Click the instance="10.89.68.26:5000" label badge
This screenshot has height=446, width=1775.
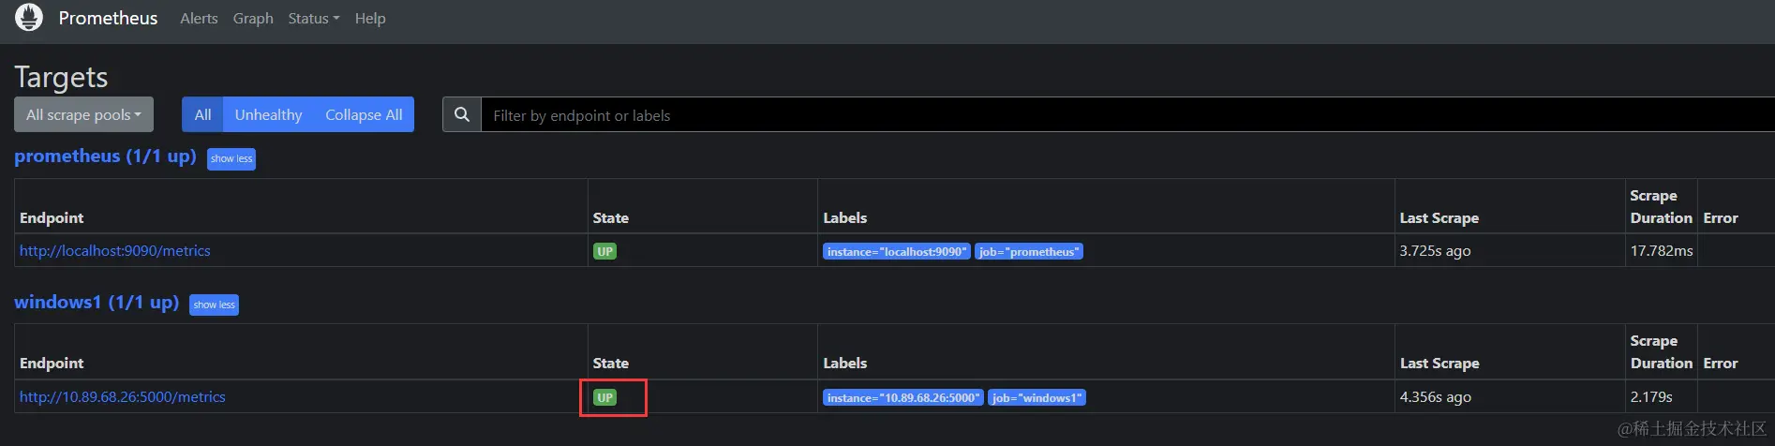click(x=903, y=397)
